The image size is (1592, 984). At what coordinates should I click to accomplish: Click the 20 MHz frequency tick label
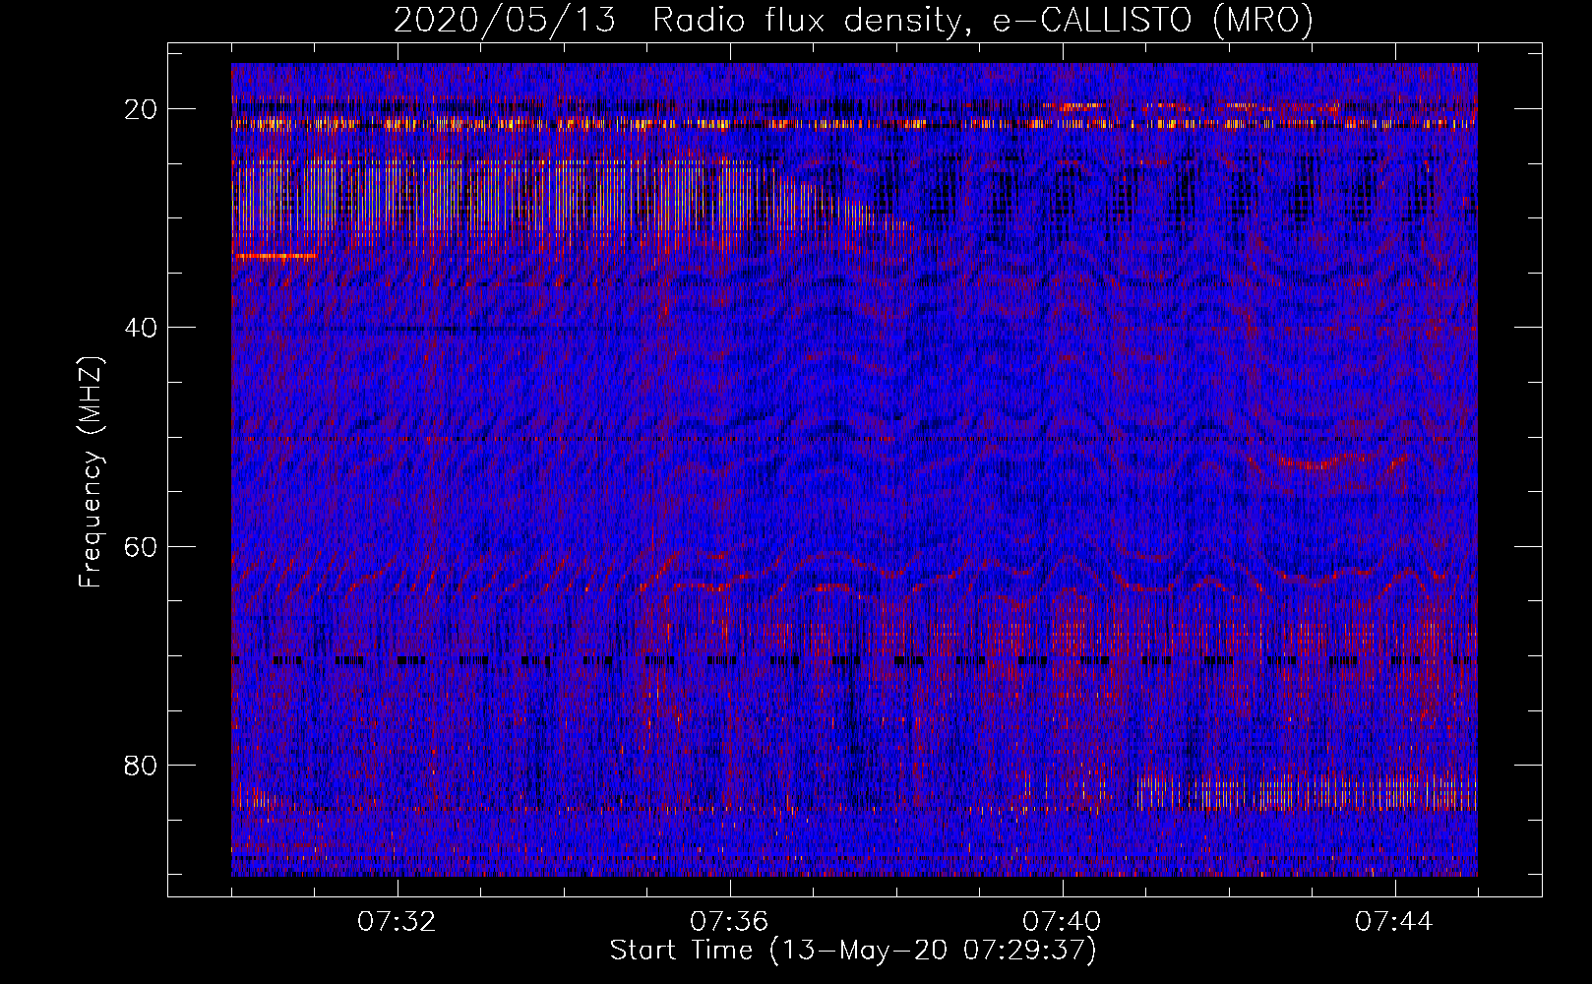(x=142, y=109)
